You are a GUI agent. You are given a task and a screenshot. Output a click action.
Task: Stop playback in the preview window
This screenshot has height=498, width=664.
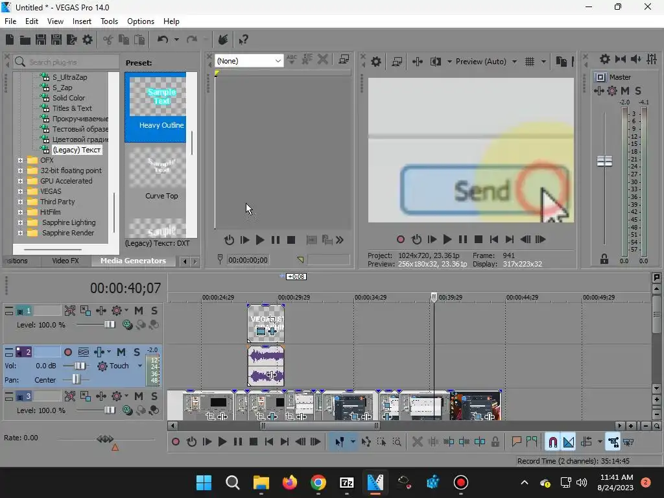tap(479, 239)
